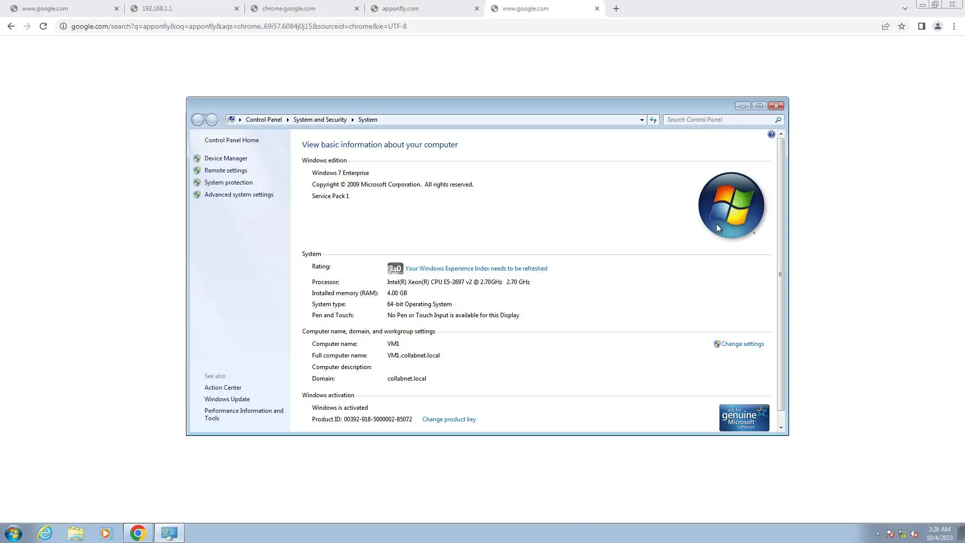
Task: Open Chrome three-dot menu
Action: coord(954,26)
